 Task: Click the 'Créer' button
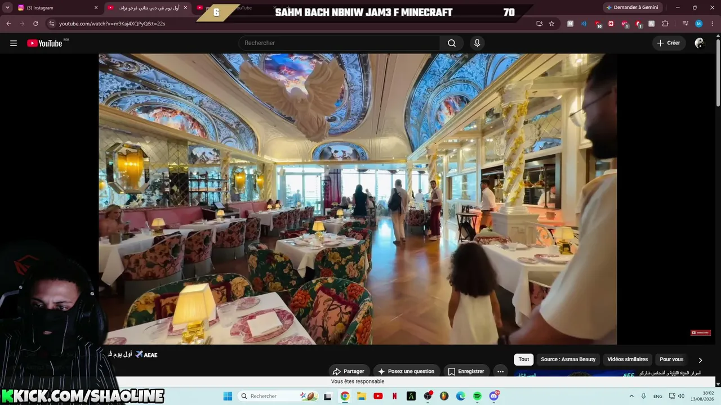tap(669, 43)
